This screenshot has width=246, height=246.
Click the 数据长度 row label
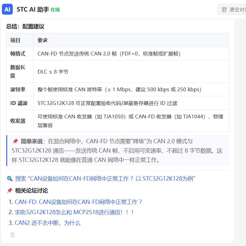[18, 72]
